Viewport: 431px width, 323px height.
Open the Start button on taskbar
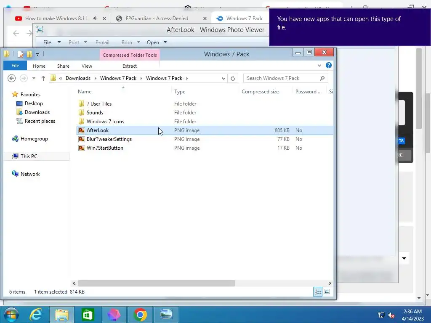pyautogui.click(x=11, y=315)
